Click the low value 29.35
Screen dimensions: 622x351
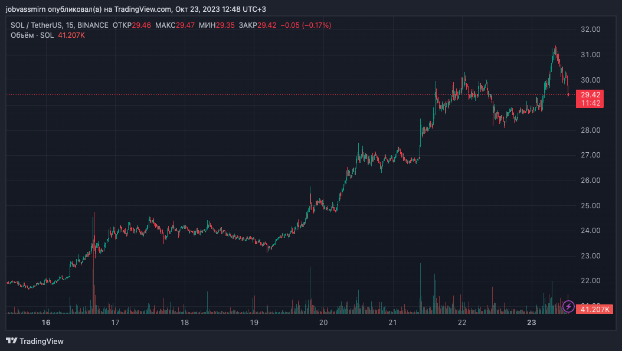click(225, 25)
